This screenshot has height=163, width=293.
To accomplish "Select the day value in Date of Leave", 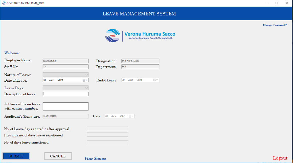I will pos(44,80).
